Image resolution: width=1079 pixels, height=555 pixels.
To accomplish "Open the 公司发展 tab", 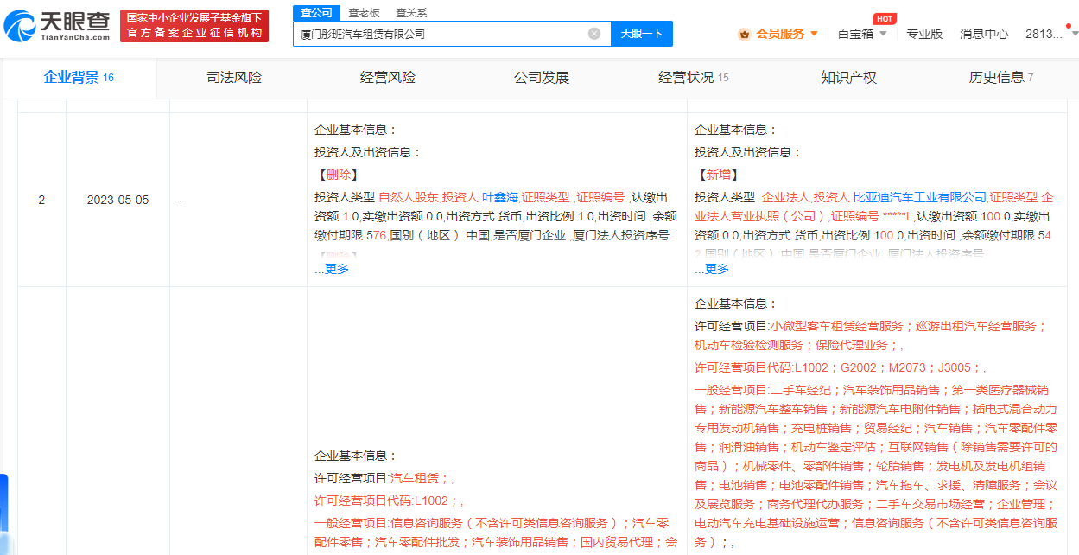I will [542, 78].
